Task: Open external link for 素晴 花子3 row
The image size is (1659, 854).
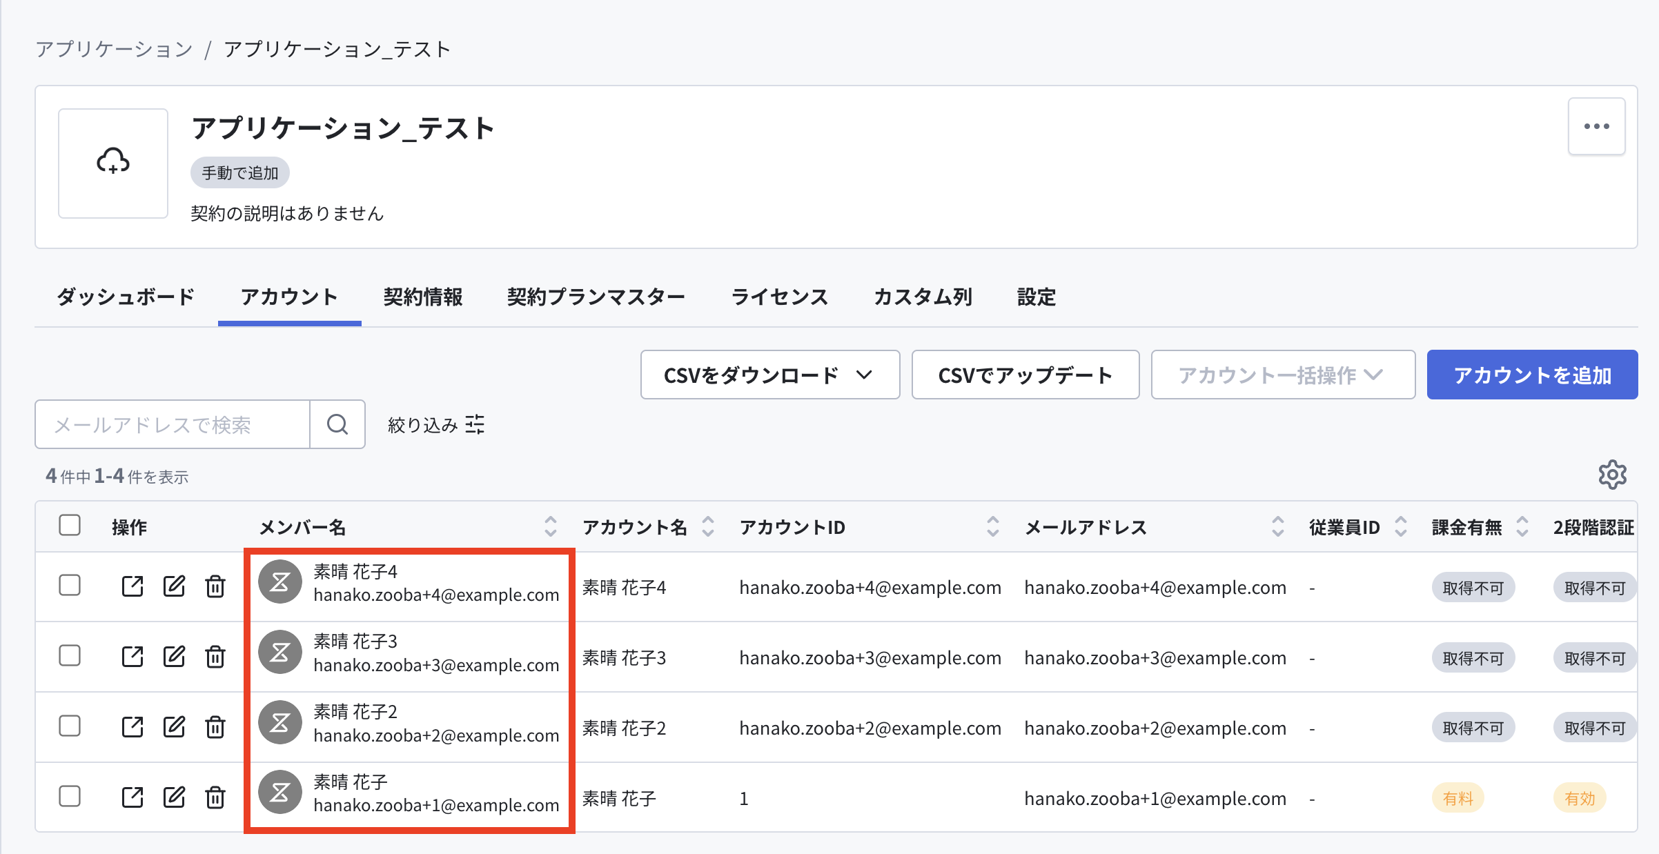Action: point(132,657)
